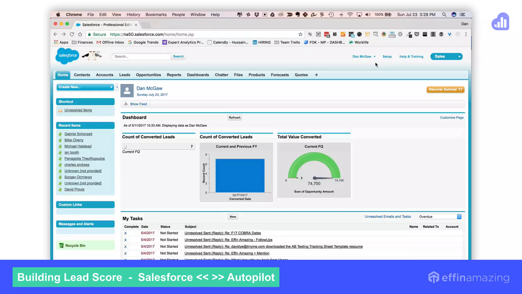Open the Setup link
This screenshot has height=294, width=522.
(x=387, y=56)
